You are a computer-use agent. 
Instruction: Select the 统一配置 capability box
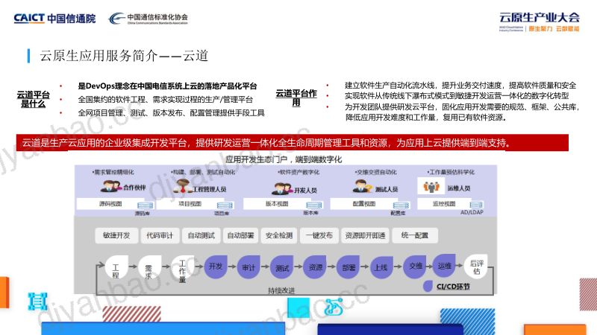point(415,235)
